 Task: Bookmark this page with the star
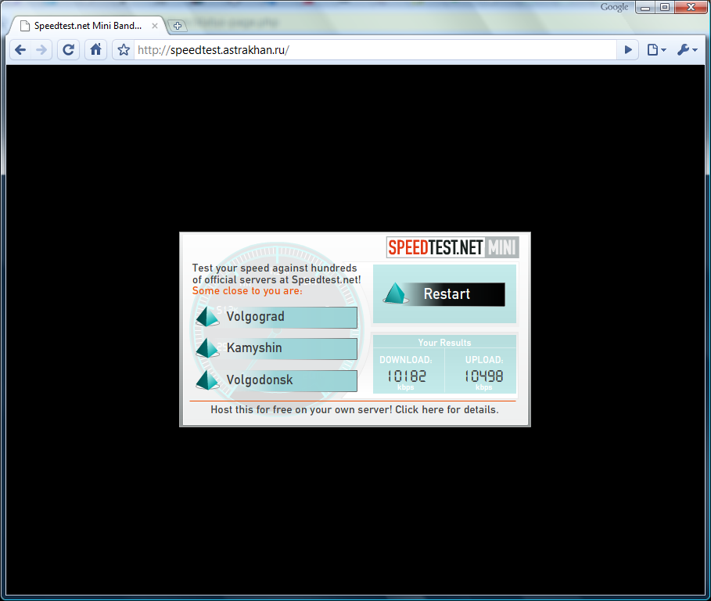[x=124, y=50]
